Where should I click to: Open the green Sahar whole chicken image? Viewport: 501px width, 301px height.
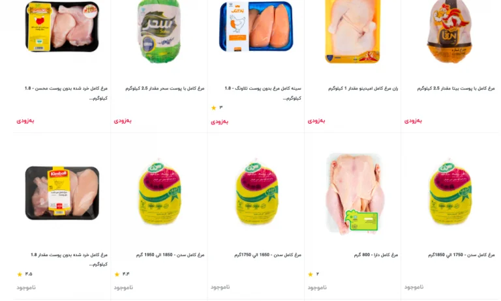[x=159, y=31]
